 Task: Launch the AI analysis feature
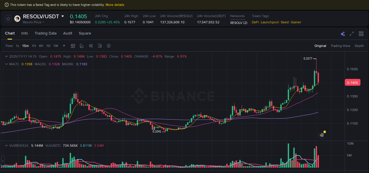[343, 34]
